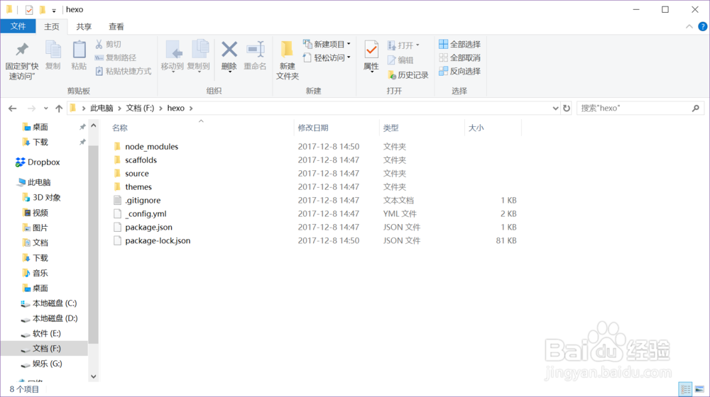Select 软件 (E:) drive in navigation pane
The width and height of the screenshot is (710, 397).
47,333
